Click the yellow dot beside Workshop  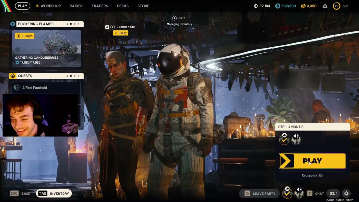click(37, 6)
